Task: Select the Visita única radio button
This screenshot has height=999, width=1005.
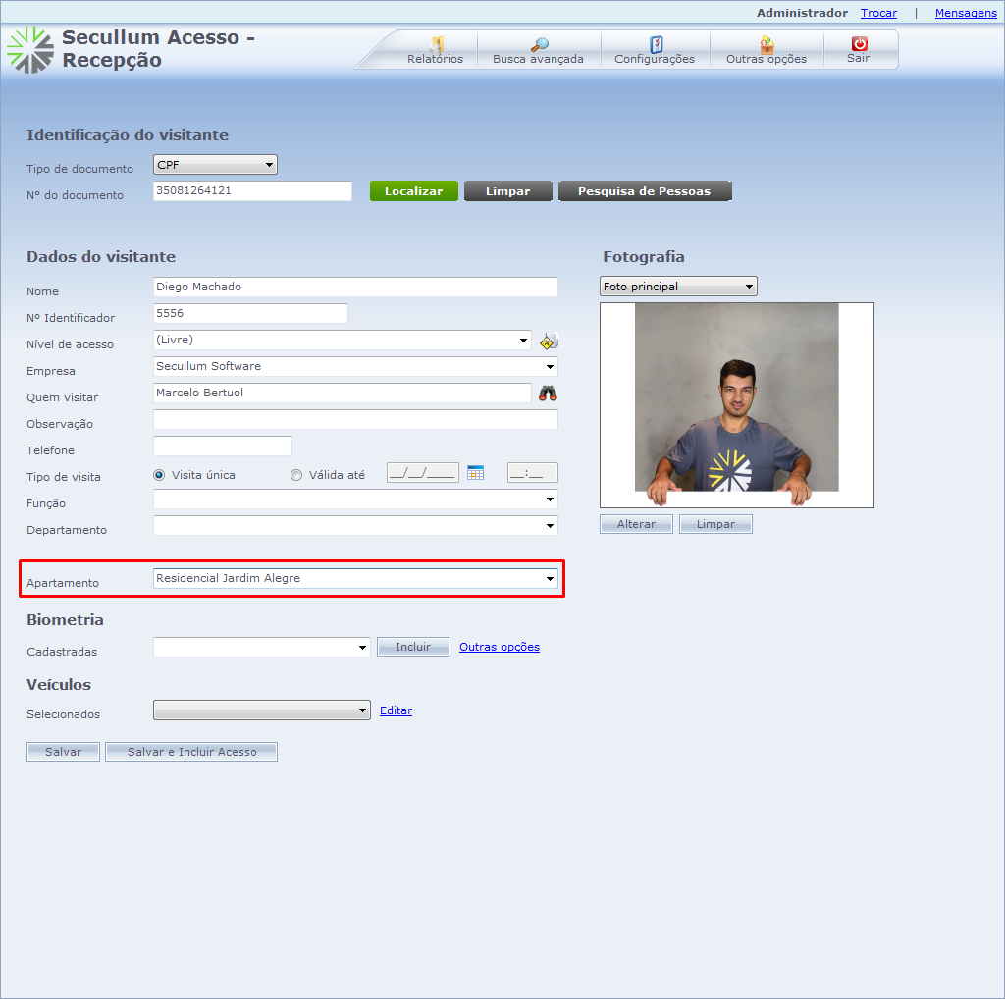Action: tap(159, 475)
